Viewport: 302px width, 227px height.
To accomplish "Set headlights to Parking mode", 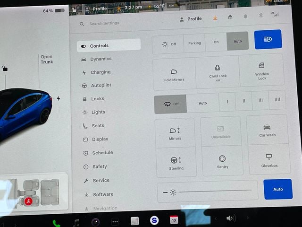I will (x=194, y=43).
